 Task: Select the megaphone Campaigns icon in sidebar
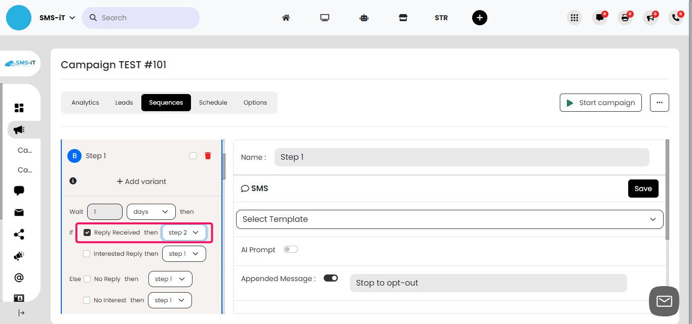(x=19, y=129)
